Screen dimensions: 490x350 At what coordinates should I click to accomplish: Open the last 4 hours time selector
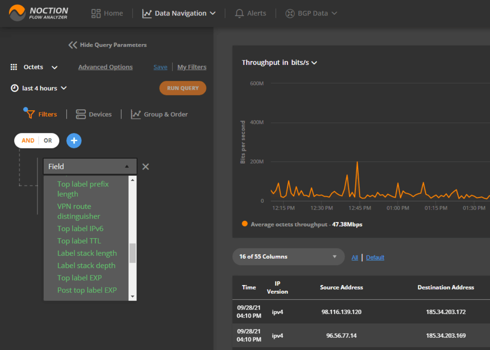click(x=39, y=88)
